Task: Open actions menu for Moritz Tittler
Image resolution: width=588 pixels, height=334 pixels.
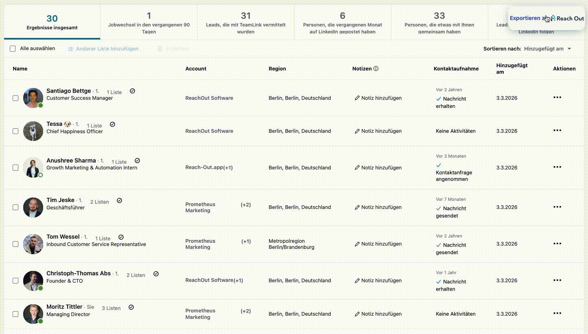Action: coord(557,313)
